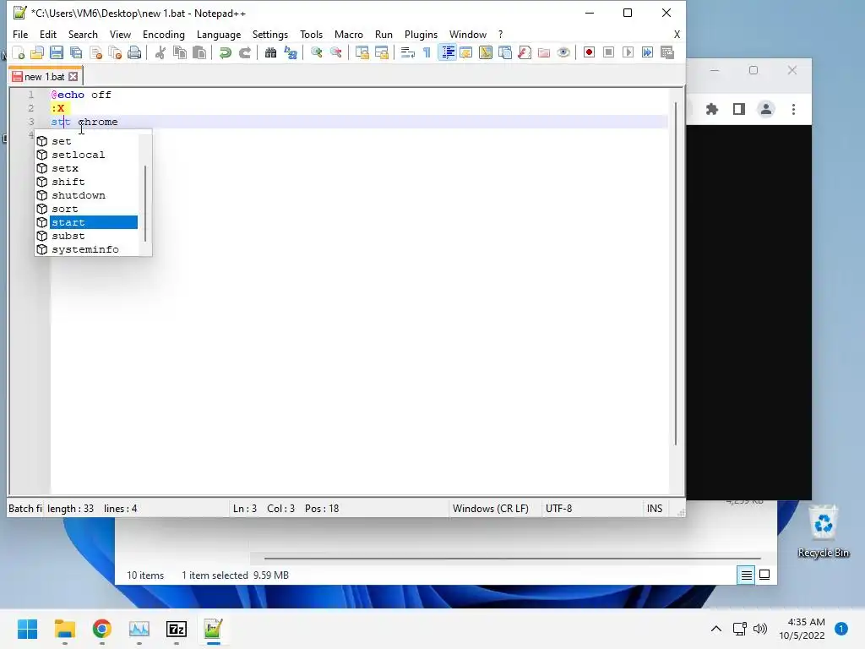Image resolution: width=865 pixels, height=649 pixels.
Task: Choose 'start' in the autocomplete list
Action: [87, 222]
